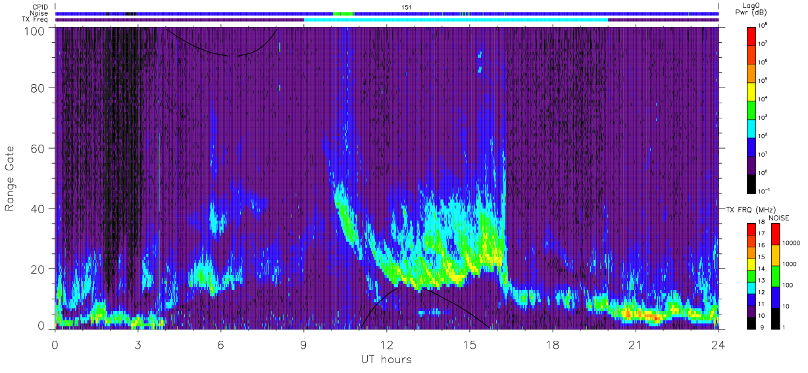
Task: Click the '12' tick label on the UT hours axis
Action: pos(387,344)
